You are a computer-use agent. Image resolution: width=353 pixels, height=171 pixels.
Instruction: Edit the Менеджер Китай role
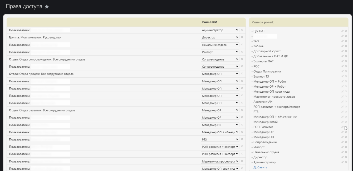point(342,122)
